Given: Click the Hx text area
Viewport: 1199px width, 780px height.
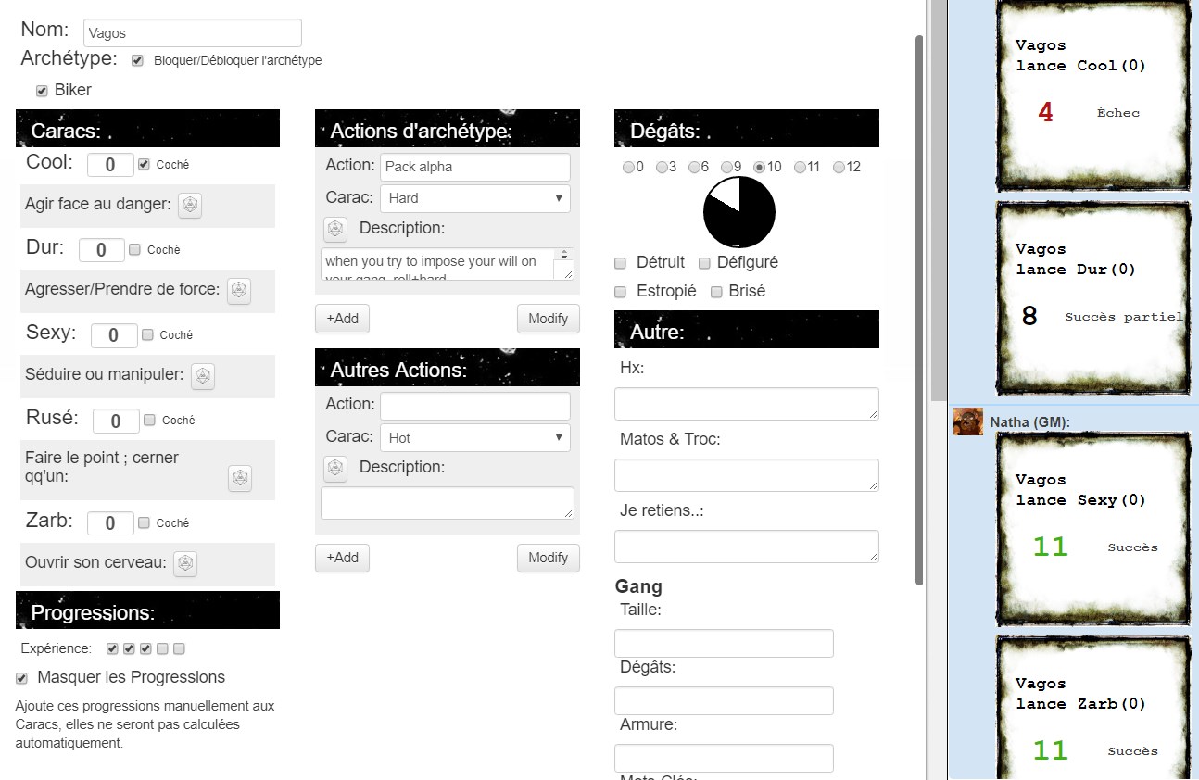Looking at the screenshot, I should click(747, 404).
